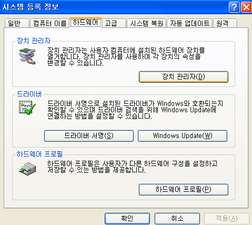Cancel with the 취소 button
The width and height of the screenshot is (252, 225).
click(177, 219)
